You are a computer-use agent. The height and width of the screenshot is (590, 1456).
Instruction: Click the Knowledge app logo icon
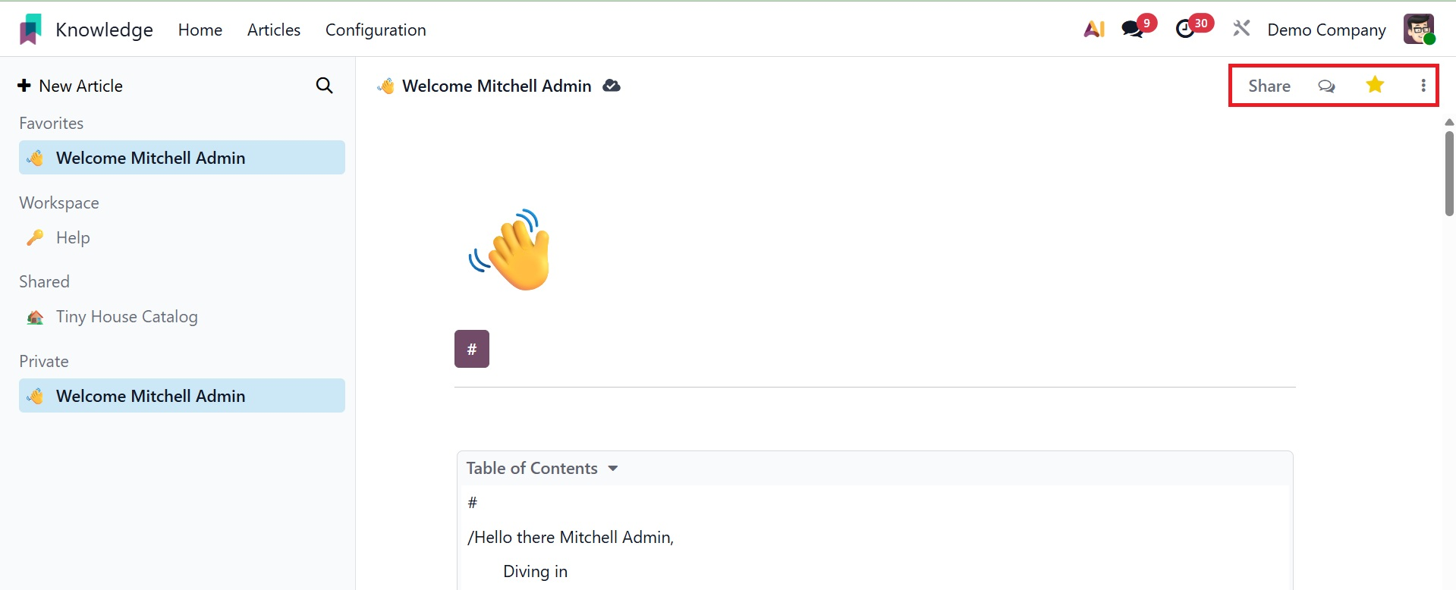[30, 30]
